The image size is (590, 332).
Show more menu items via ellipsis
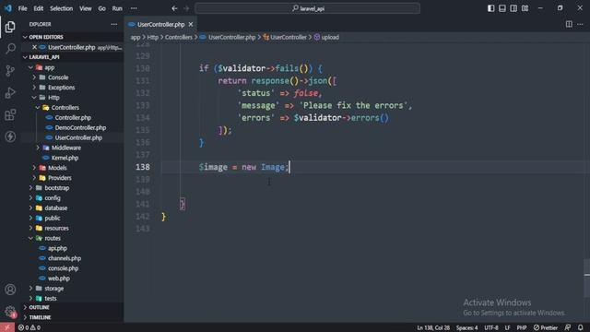click(134, 8)
